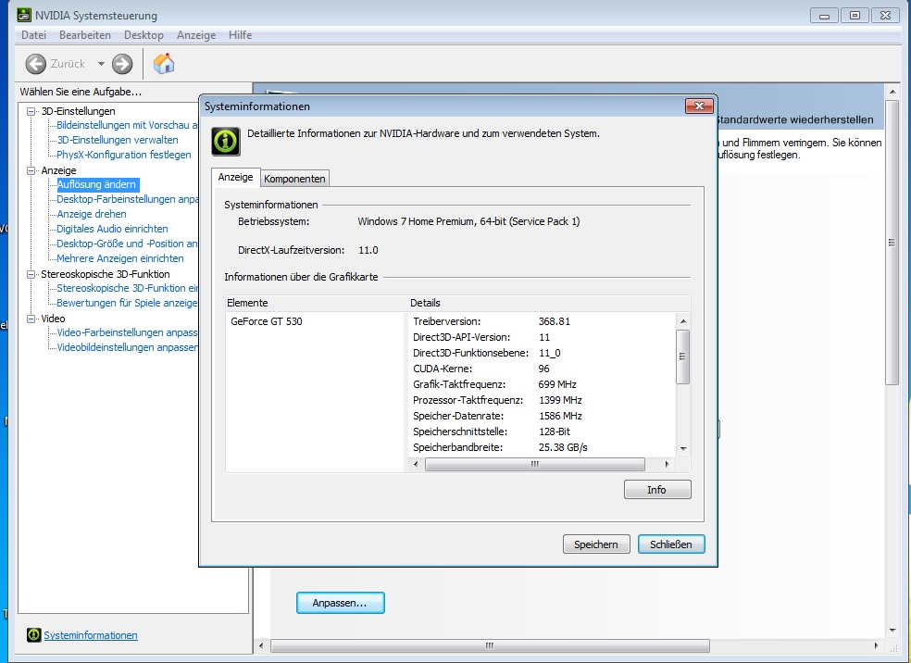Viewport: 911px width, 663px height.
Task: Select Anzeige drehen item
Action: tap(92, 214)
